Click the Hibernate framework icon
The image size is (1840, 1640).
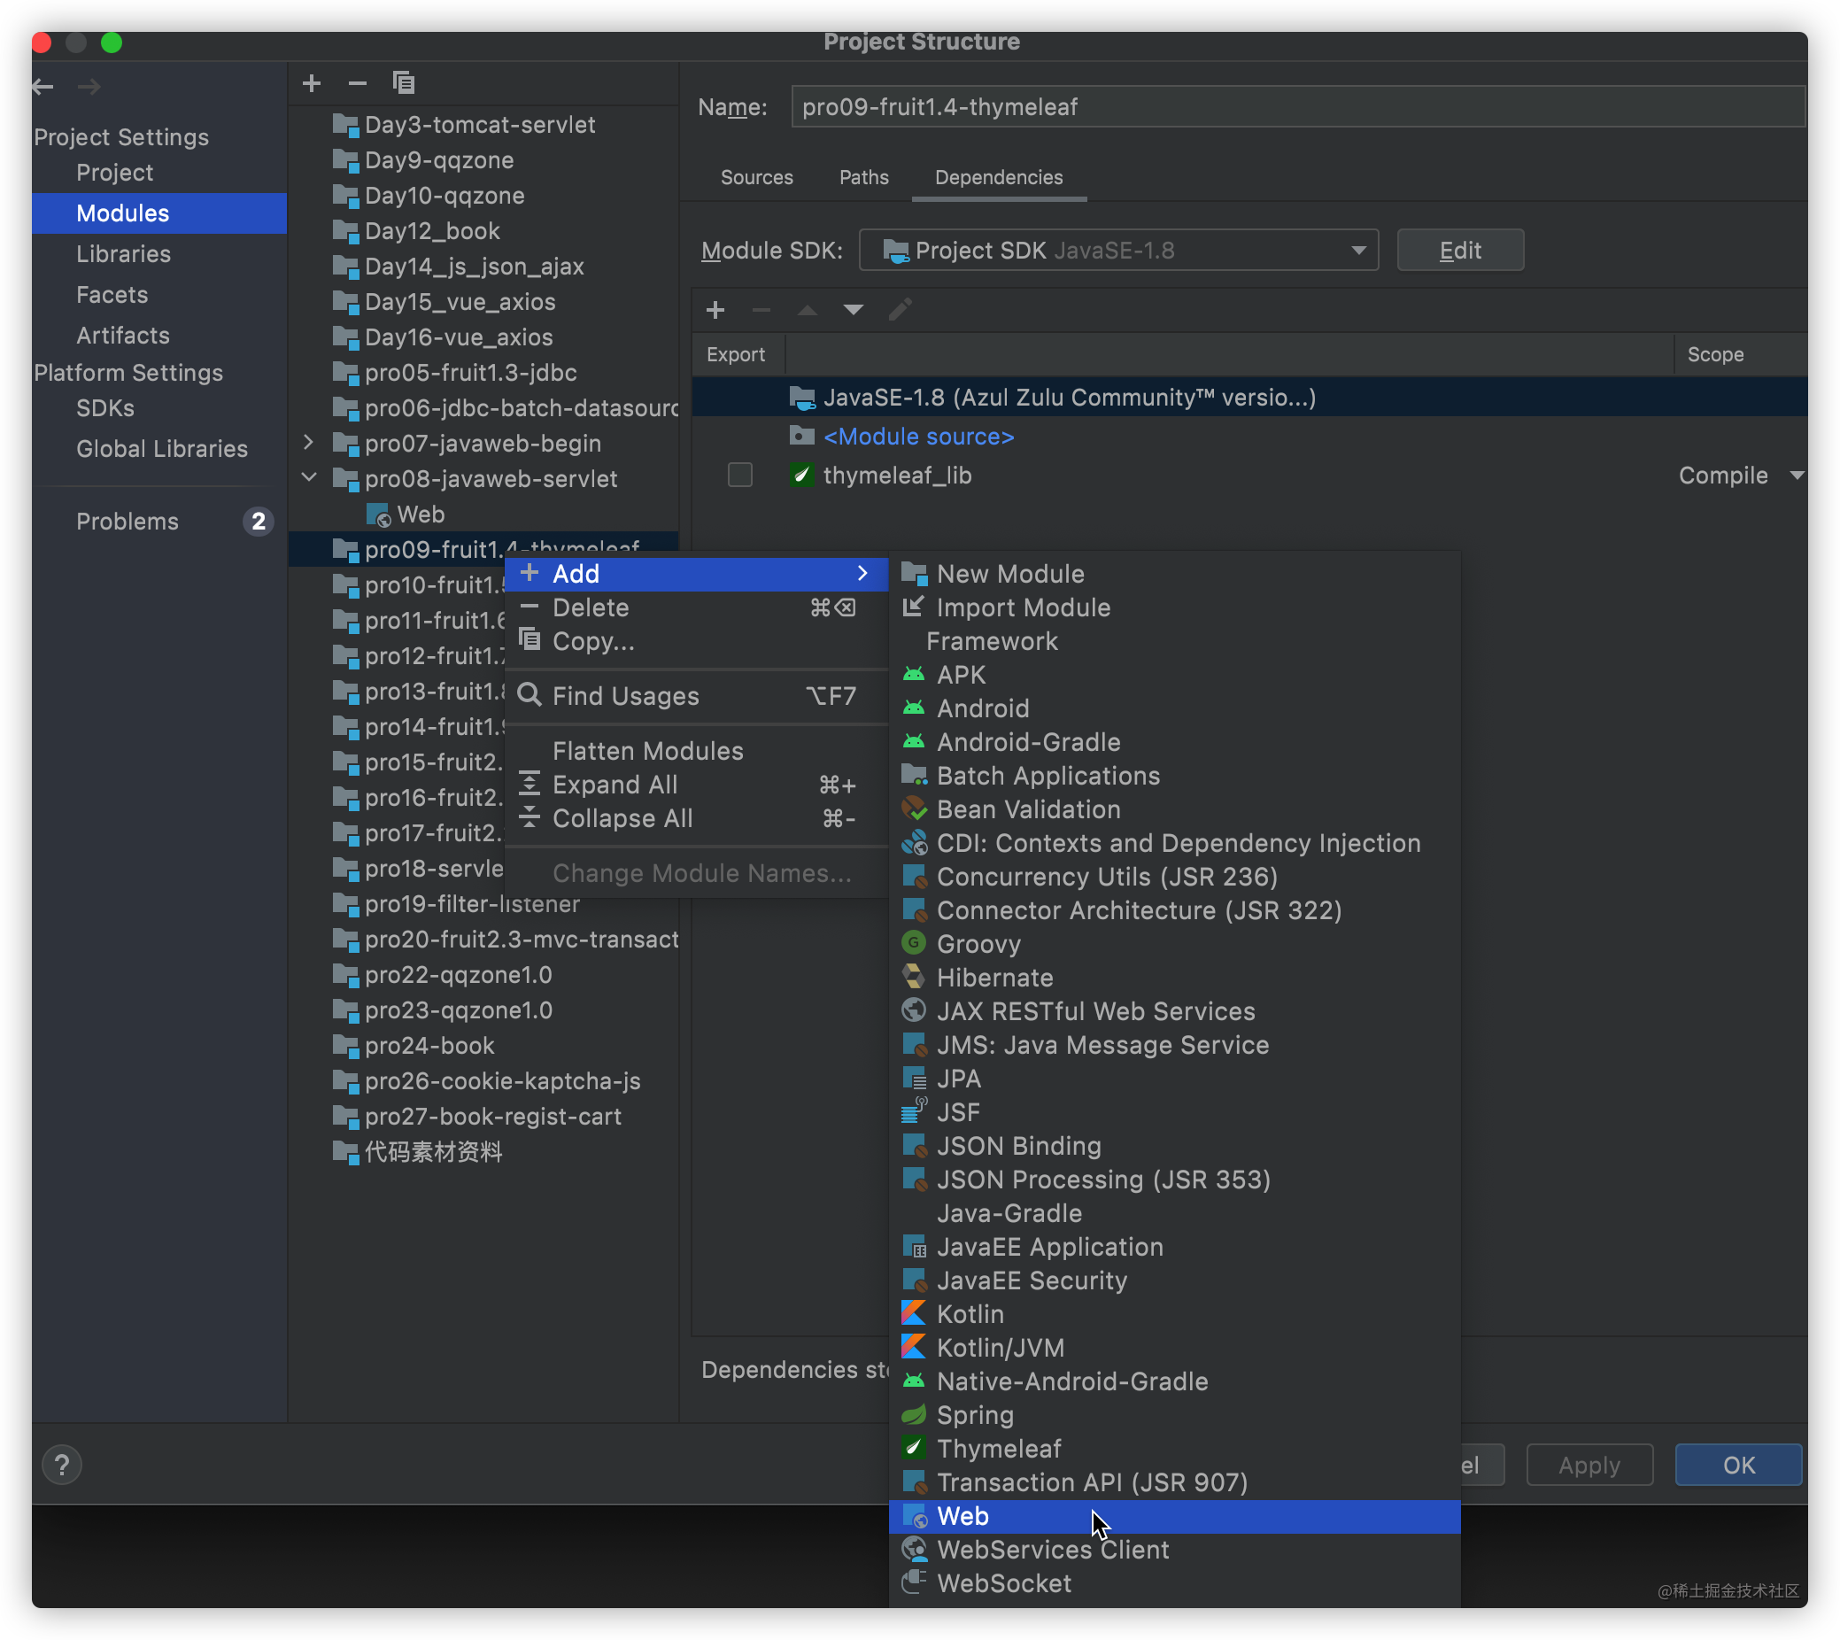(914, 978)
